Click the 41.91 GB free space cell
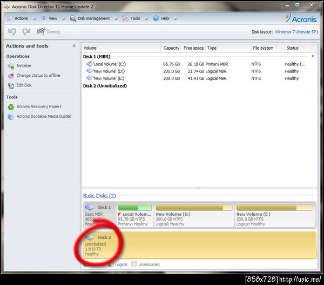The height and width of the screenshot is (285, 324). (196, 78)
